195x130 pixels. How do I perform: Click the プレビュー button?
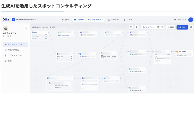(x=148, y=27)
